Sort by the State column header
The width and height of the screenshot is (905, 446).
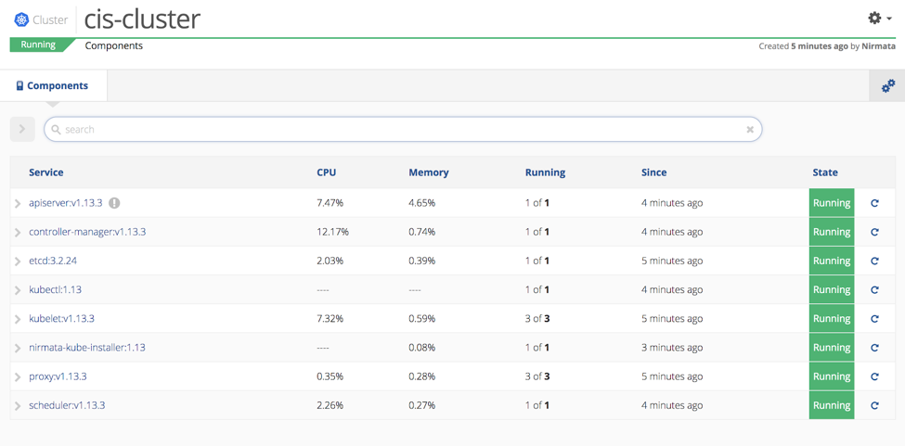point(825,172)
